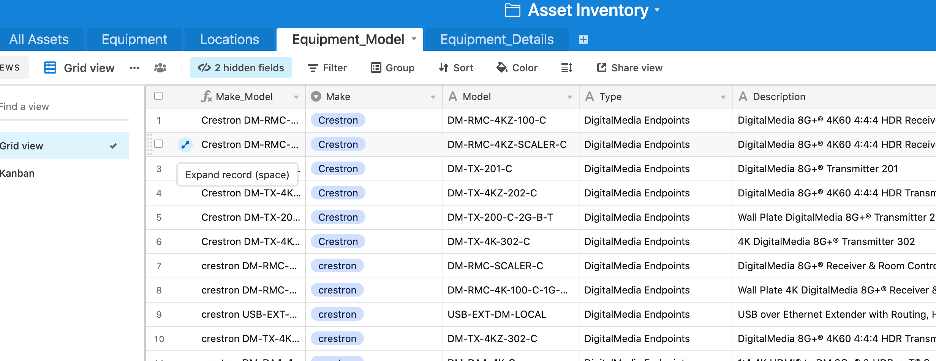Click Share view button

coord(629,68)
